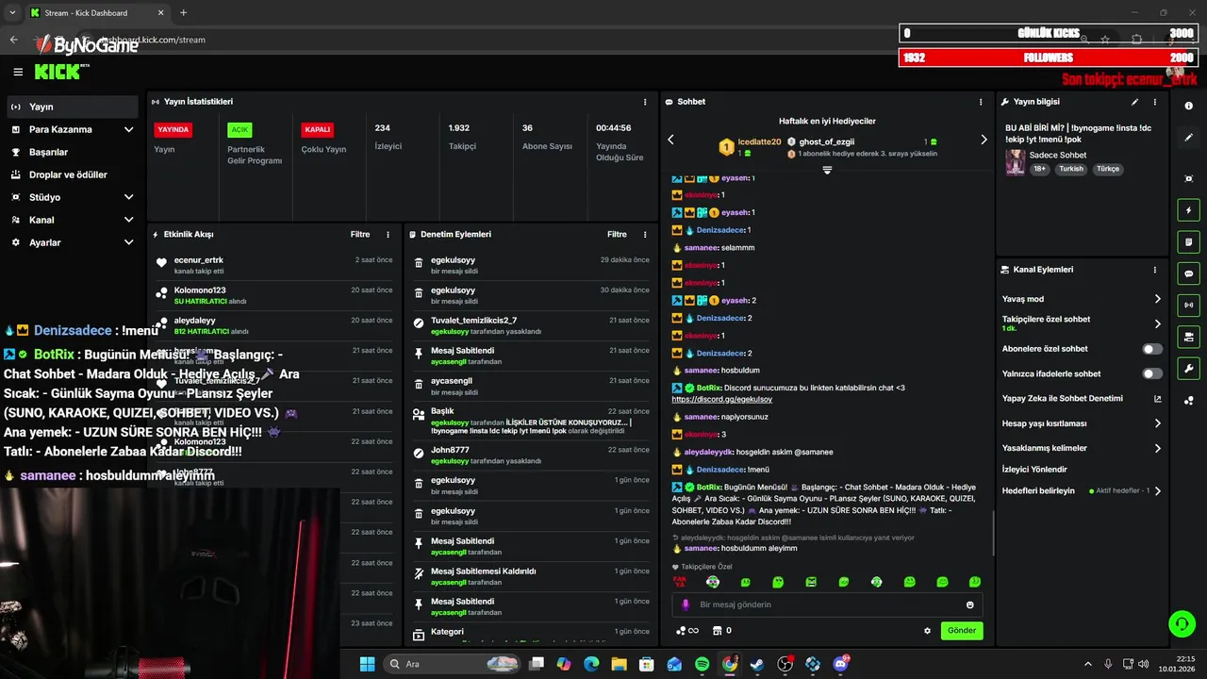Screen dimensions: 1207x679
Task: Toggle the wrench panel icon in right sidebar
Action: [1188, 368]
